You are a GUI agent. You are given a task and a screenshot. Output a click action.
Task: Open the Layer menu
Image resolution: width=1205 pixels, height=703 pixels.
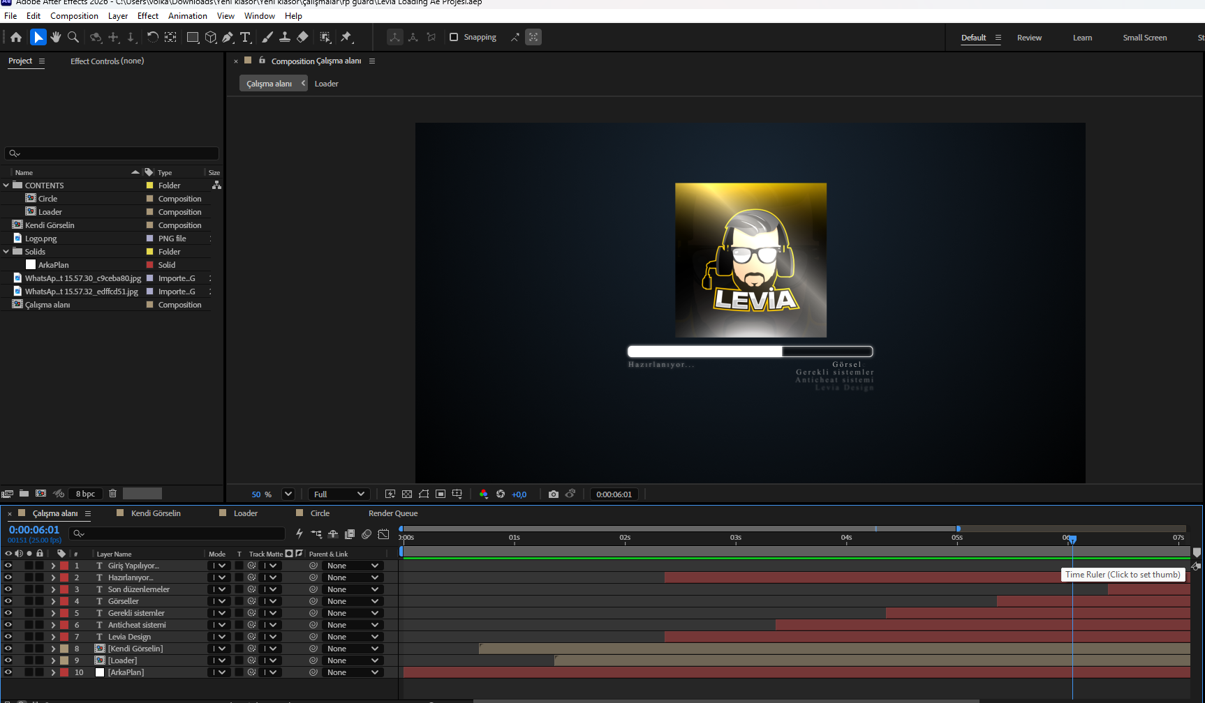[118, 16]
